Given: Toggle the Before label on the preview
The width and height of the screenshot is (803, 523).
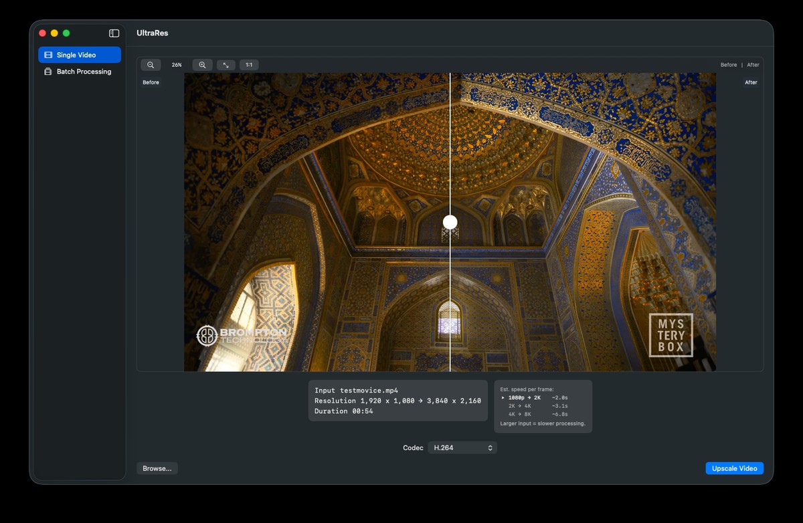Looking at the screenshot, I should (151, 82).
